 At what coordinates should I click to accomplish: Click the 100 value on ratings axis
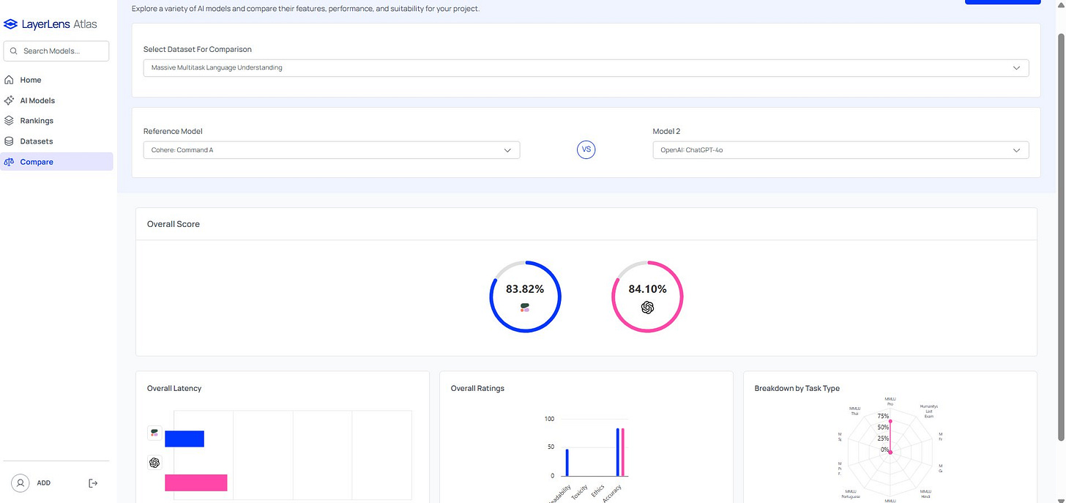549,419
